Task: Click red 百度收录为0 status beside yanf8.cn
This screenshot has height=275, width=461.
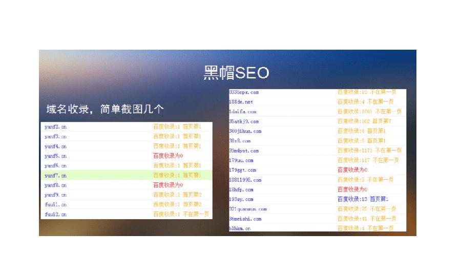Action: (x=168, y=185)
